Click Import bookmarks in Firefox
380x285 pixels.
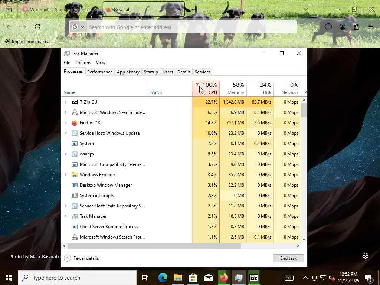pyautogui.click(x=29, y=42)
